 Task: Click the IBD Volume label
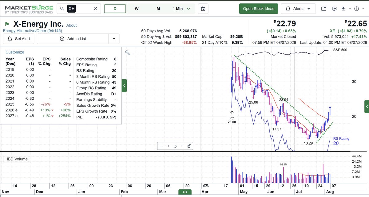[x=17, y=159]
